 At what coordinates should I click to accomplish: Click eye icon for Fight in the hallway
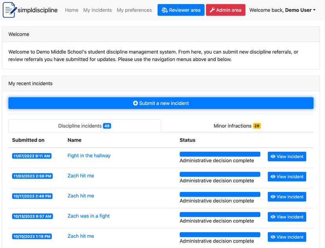(x=273, y=157)
